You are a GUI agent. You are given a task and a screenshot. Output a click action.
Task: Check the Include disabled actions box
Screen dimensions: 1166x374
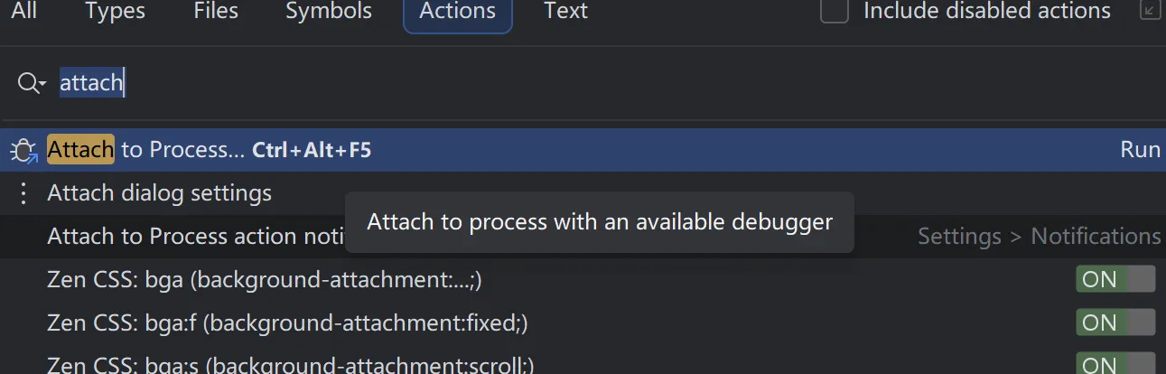point(834,11)
